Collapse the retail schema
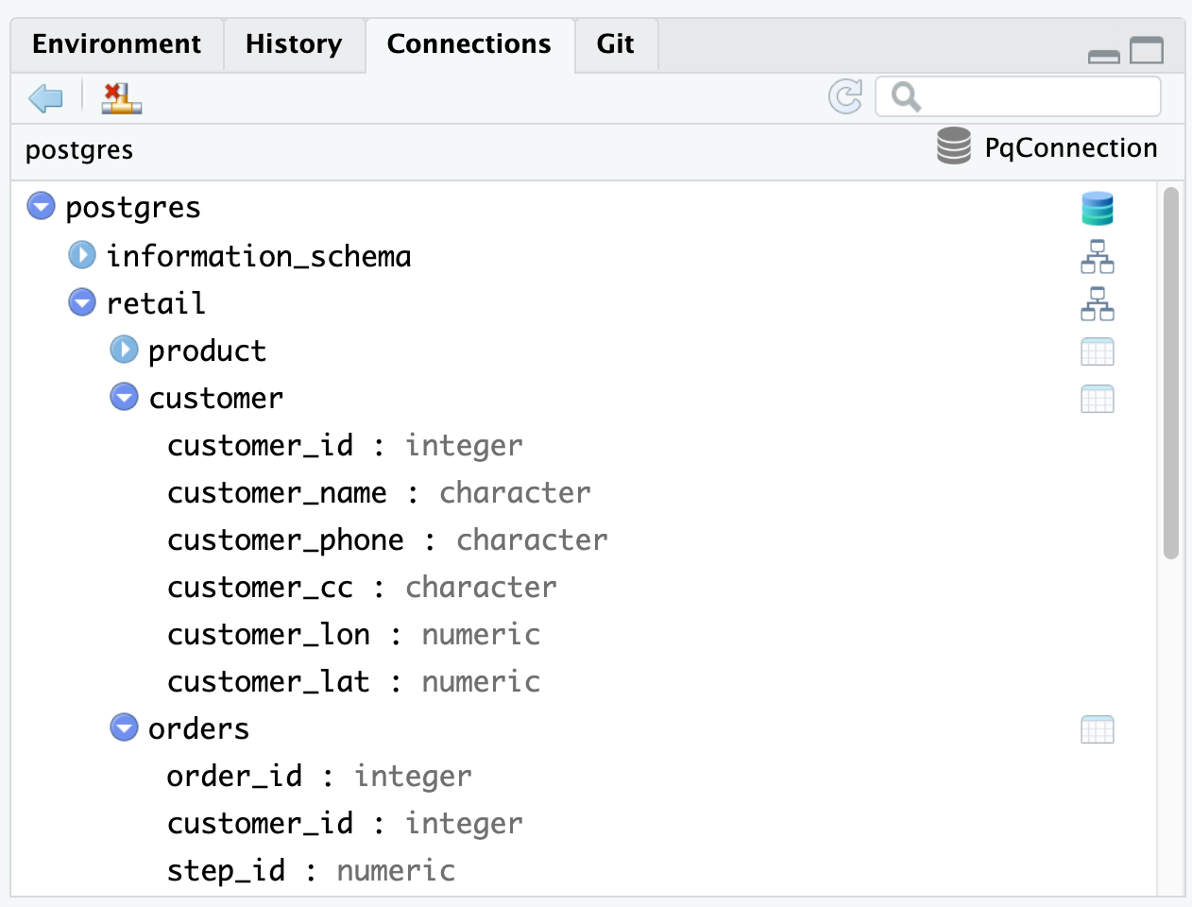The width and height of the screenshot is (1192, 907). pyautogui.click(x=82, y=302)
